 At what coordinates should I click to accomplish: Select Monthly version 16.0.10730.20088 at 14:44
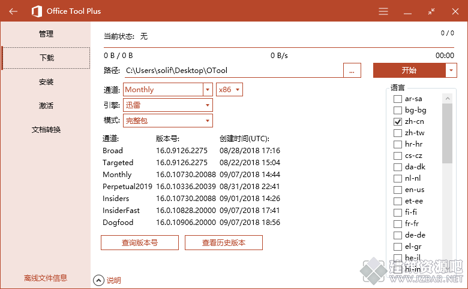(191, 174)
